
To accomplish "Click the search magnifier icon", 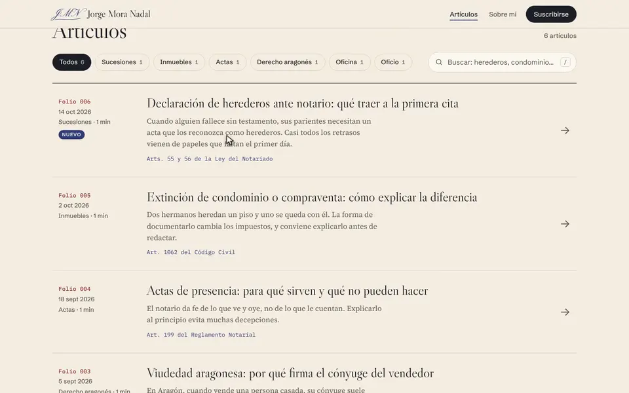I will (x=439, y=62).
